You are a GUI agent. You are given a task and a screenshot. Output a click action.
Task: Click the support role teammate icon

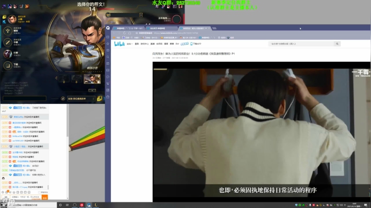[8, 31]
